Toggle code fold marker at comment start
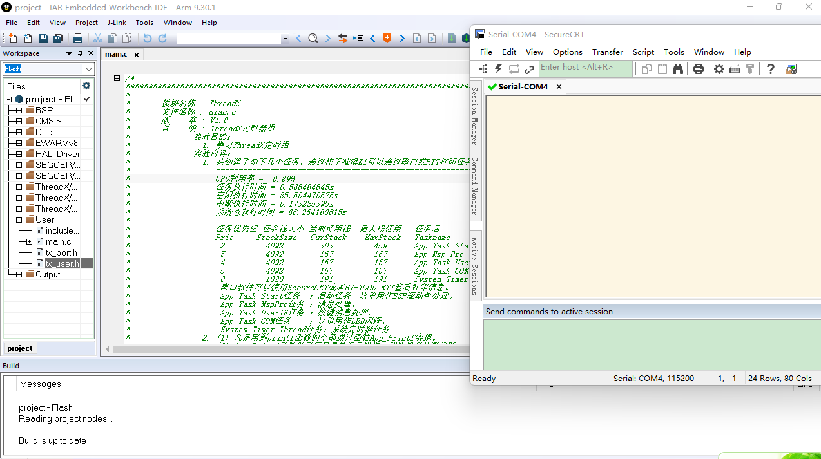The height and width of the screenshot is (459, 821). 117,79
